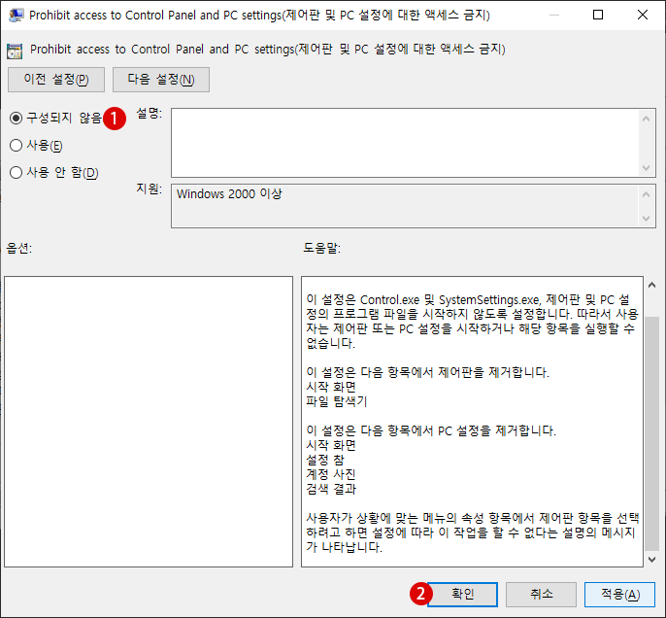Click the 도움말 scrollbar thumb
The width and height of the screenshot is (666, 618).
pyautogui.click(x=652, y=432)
